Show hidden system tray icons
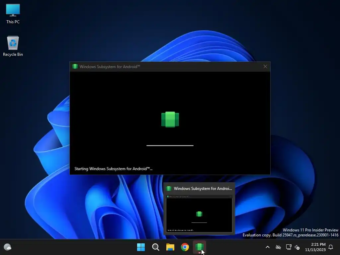Image resolution: width=340 pixels, height=255 pixels. pos(268,247)
